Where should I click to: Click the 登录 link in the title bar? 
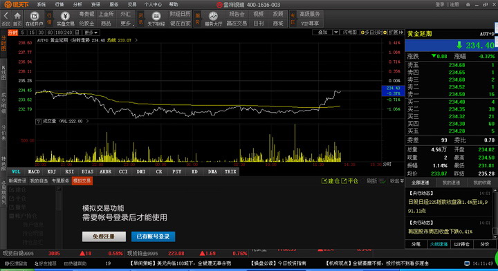(440, 4)
